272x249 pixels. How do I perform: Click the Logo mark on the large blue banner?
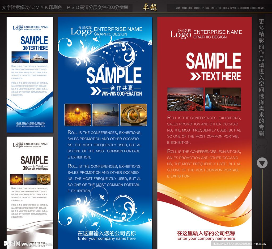[81, 31]
